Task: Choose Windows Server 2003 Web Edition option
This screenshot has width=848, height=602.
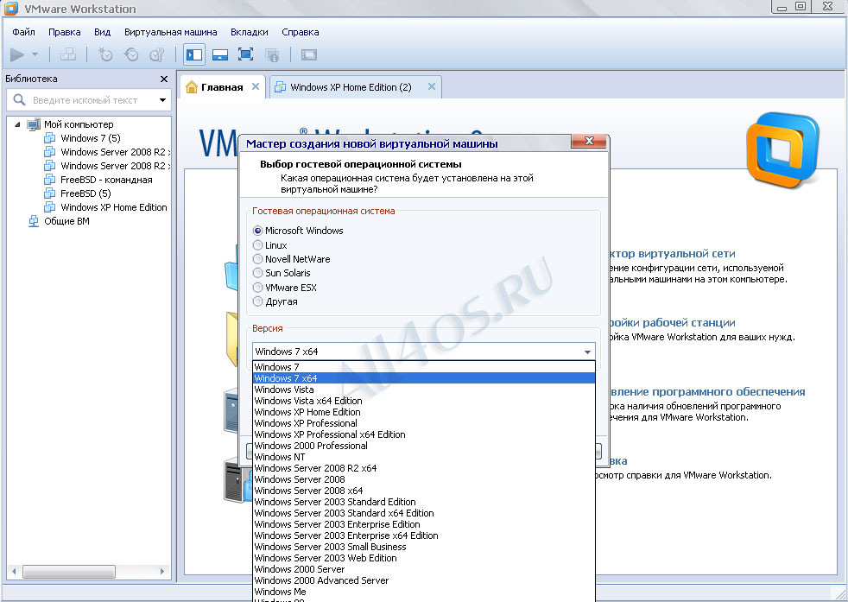Action: tap(424, 558)
